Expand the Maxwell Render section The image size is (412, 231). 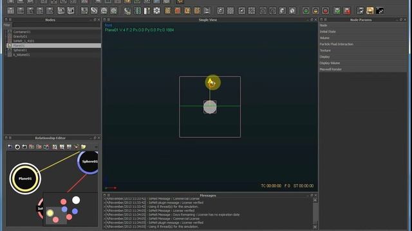coord(363,69)
